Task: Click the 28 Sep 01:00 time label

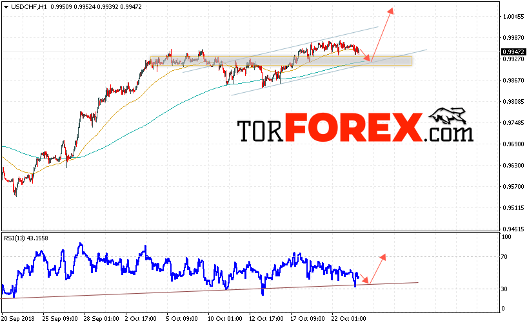Action: tap(101, 319)
